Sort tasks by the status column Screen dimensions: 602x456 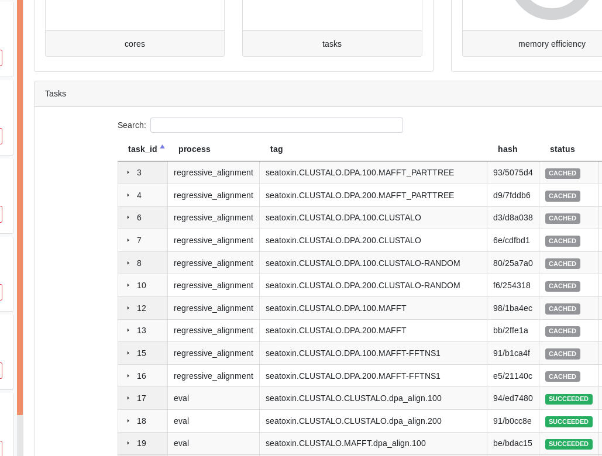[562, 149]
